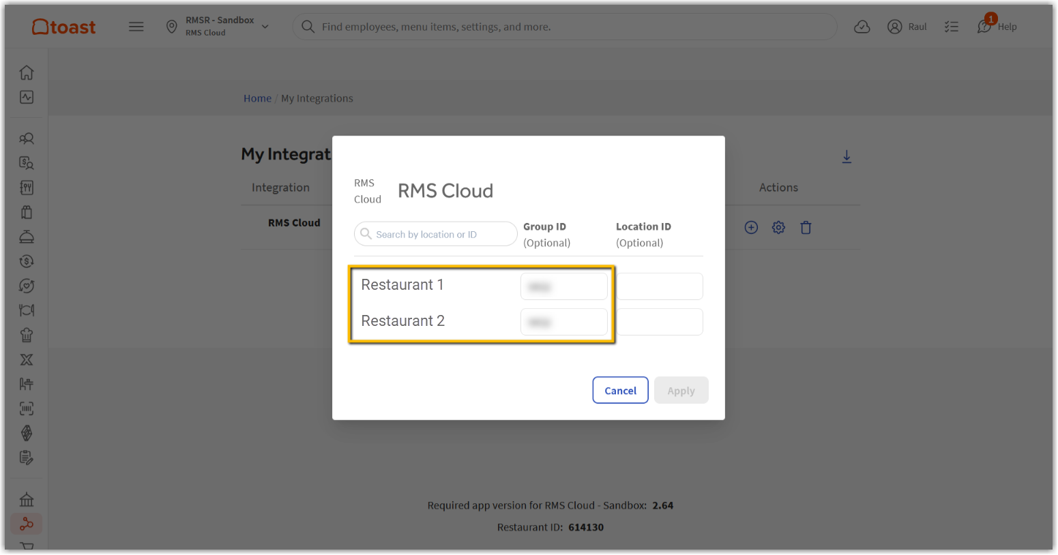Open the employees people icon in sidebar
The height and width of the screenshot is (555, 1058).
click(27, 138)
